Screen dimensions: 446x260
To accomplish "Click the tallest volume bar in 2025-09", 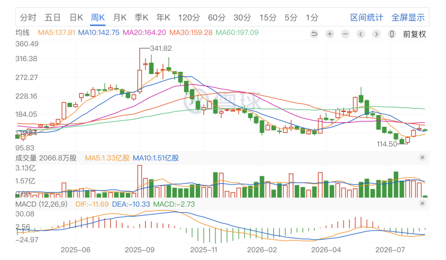I will (x=140, y=181).
